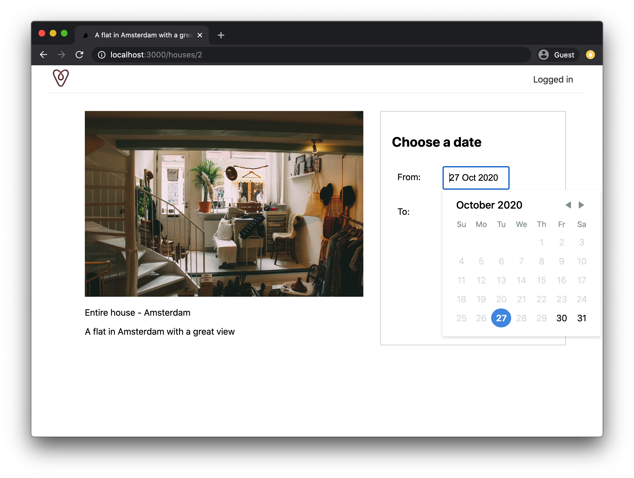Reload the page with refresh icon
634x478 pixels.
click(80, 55)
